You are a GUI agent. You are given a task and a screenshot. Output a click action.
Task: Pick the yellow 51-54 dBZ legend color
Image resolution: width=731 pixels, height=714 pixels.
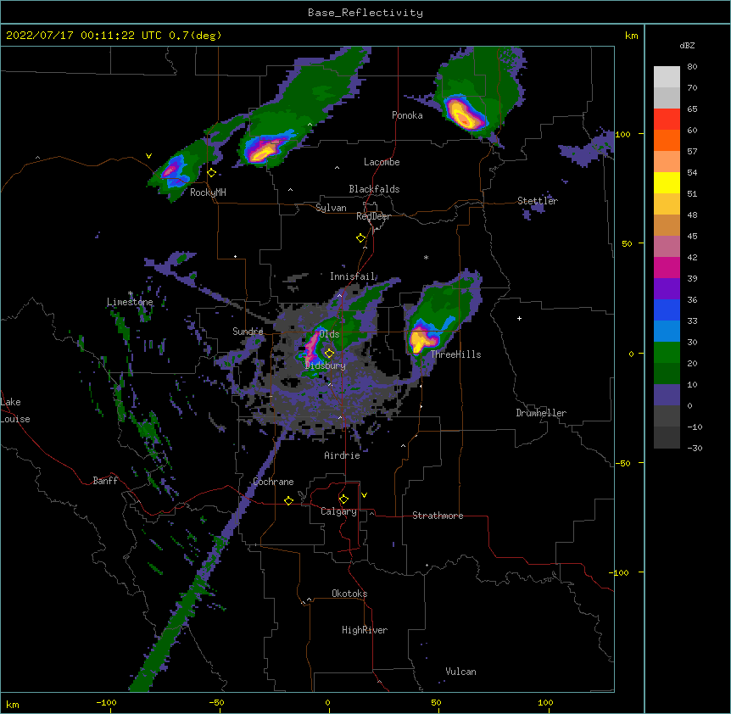(x=667, y=182)
